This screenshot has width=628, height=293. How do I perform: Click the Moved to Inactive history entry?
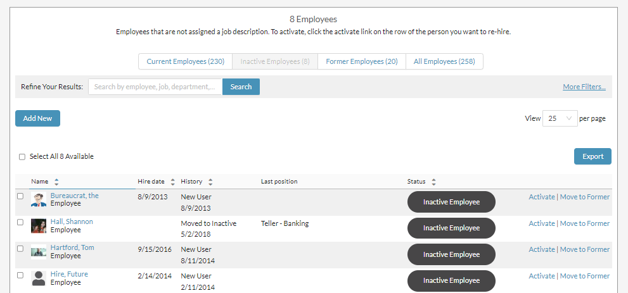[208, 223]
